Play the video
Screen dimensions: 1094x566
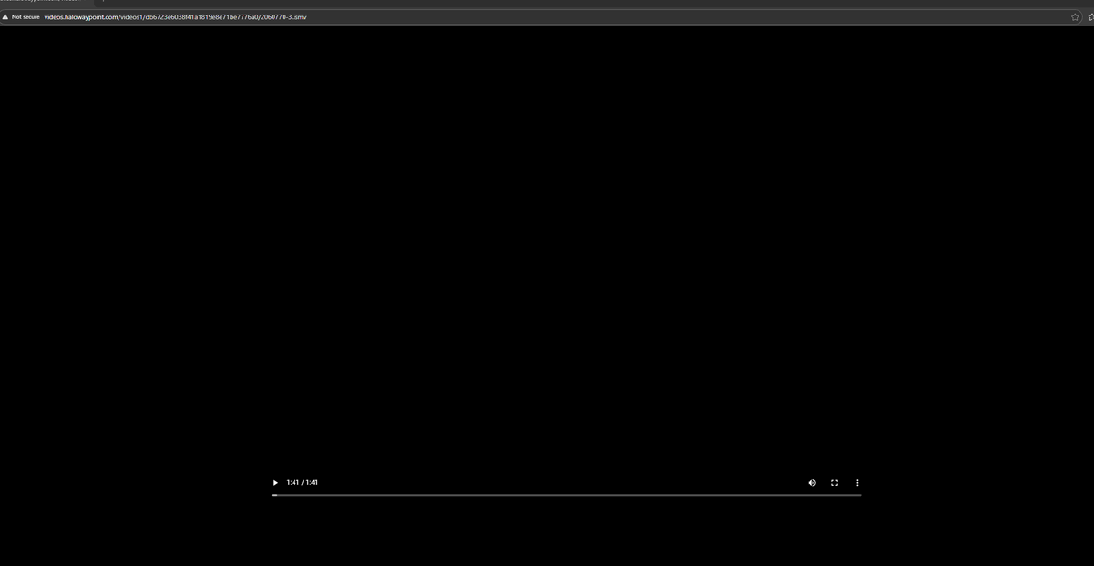[x=275, y=483]
